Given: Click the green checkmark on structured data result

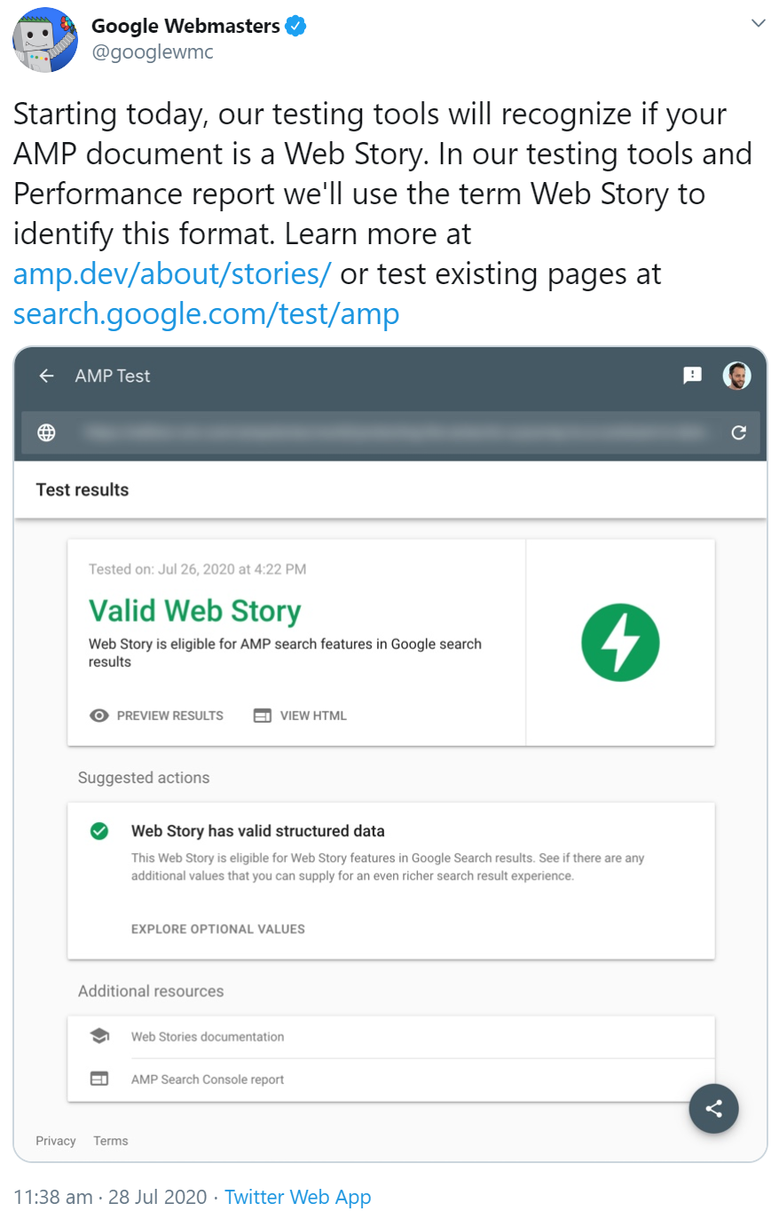Looking at the screenshot, I should (x=98, y=831).
